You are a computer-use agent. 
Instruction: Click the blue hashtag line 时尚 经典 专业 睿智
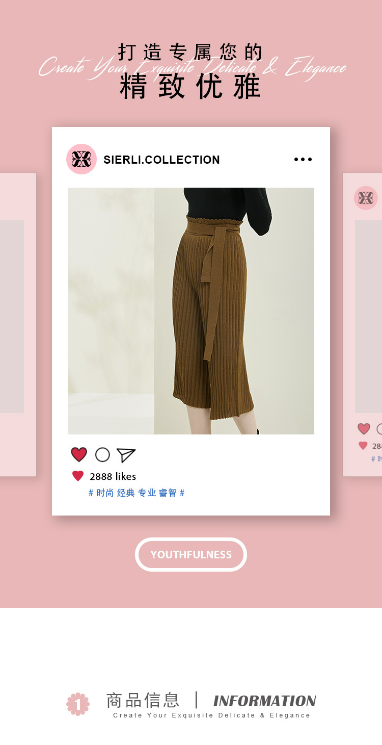137,493
